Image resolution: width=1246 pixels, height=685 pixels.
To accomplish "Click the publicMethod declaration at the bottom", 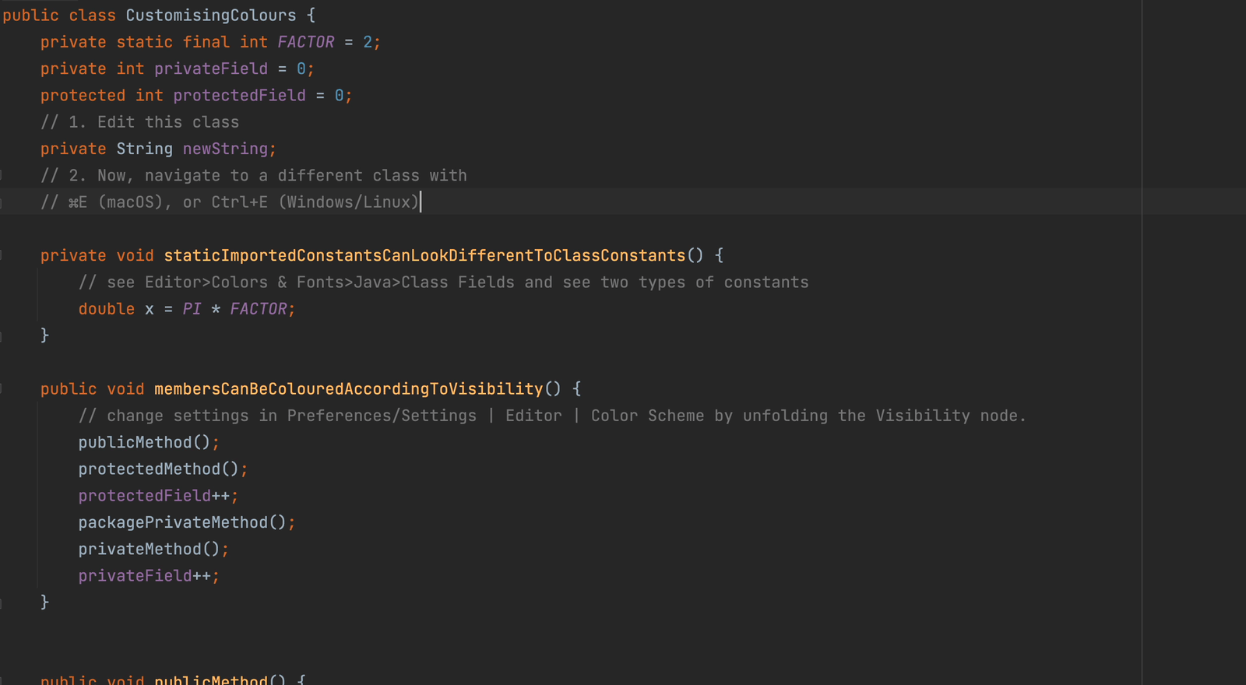I will click(x=210, y=680).
